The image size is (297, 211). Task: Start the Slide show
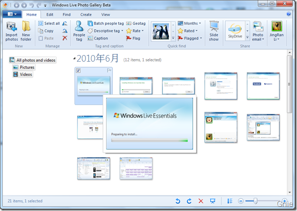coord(213,31)
